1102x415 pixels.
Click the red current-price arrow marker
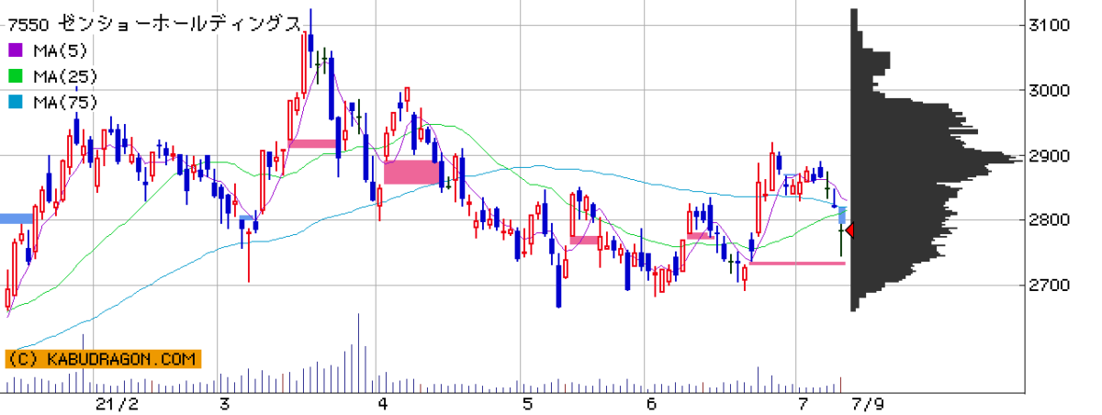point(849,230)
